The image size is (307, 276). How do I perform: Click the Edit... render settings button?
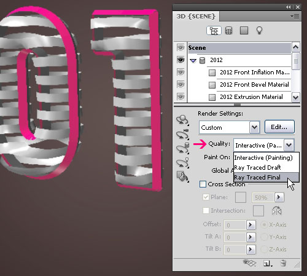pyautogui.click(x=279, y=127)
